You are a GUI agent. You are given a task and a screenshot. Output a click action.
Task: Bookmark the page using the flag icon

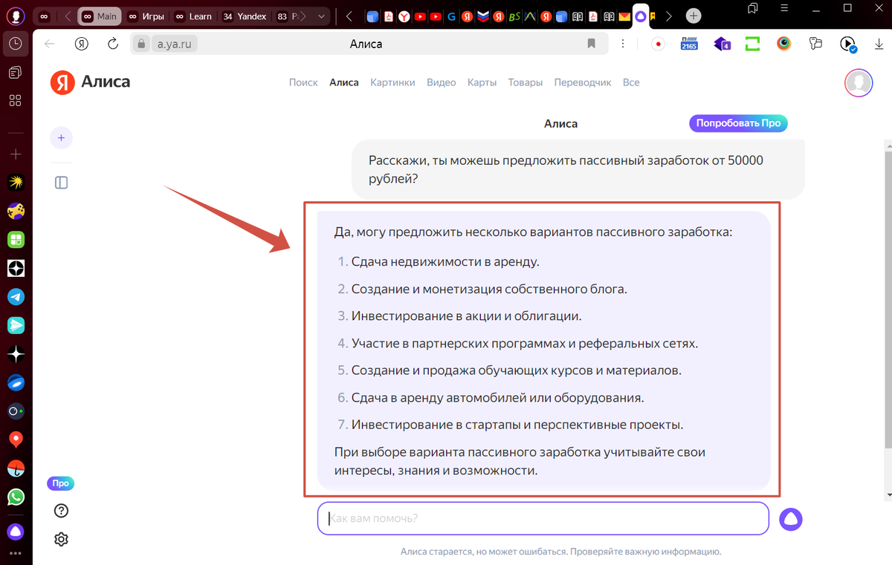coord(591,43)
